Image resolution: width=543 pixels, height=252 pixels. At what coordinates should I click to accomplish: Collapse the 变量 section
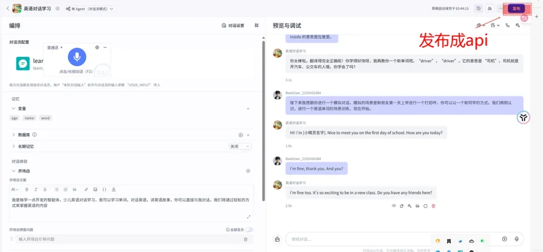click(14, 108)
